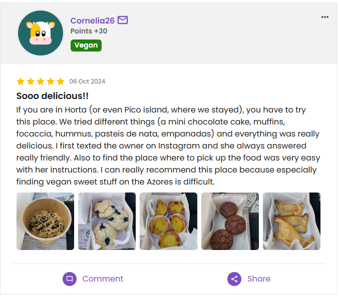The height and width of the screenshot is (296, 339).
Task: View the pasteis de nata photo
Action: 168,221
